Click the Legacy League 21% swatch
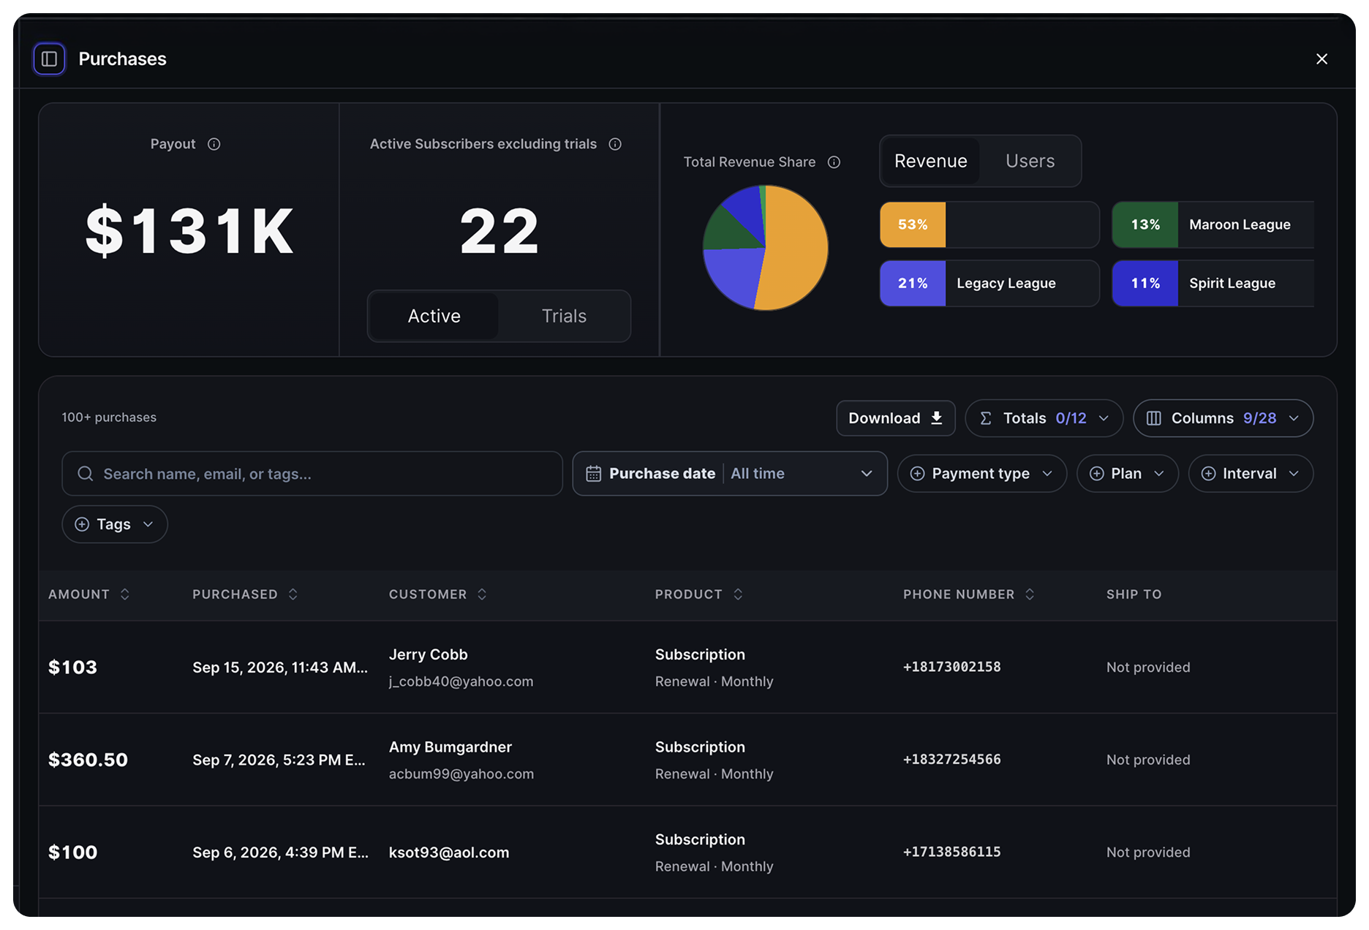Screen dimensions: 1369x930 (913, 283)
